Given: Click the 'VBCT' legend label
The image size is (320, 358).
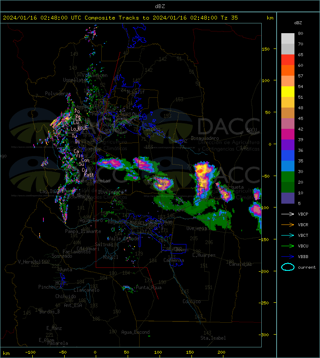Looking at the screenshot, I should coord(303,236).
